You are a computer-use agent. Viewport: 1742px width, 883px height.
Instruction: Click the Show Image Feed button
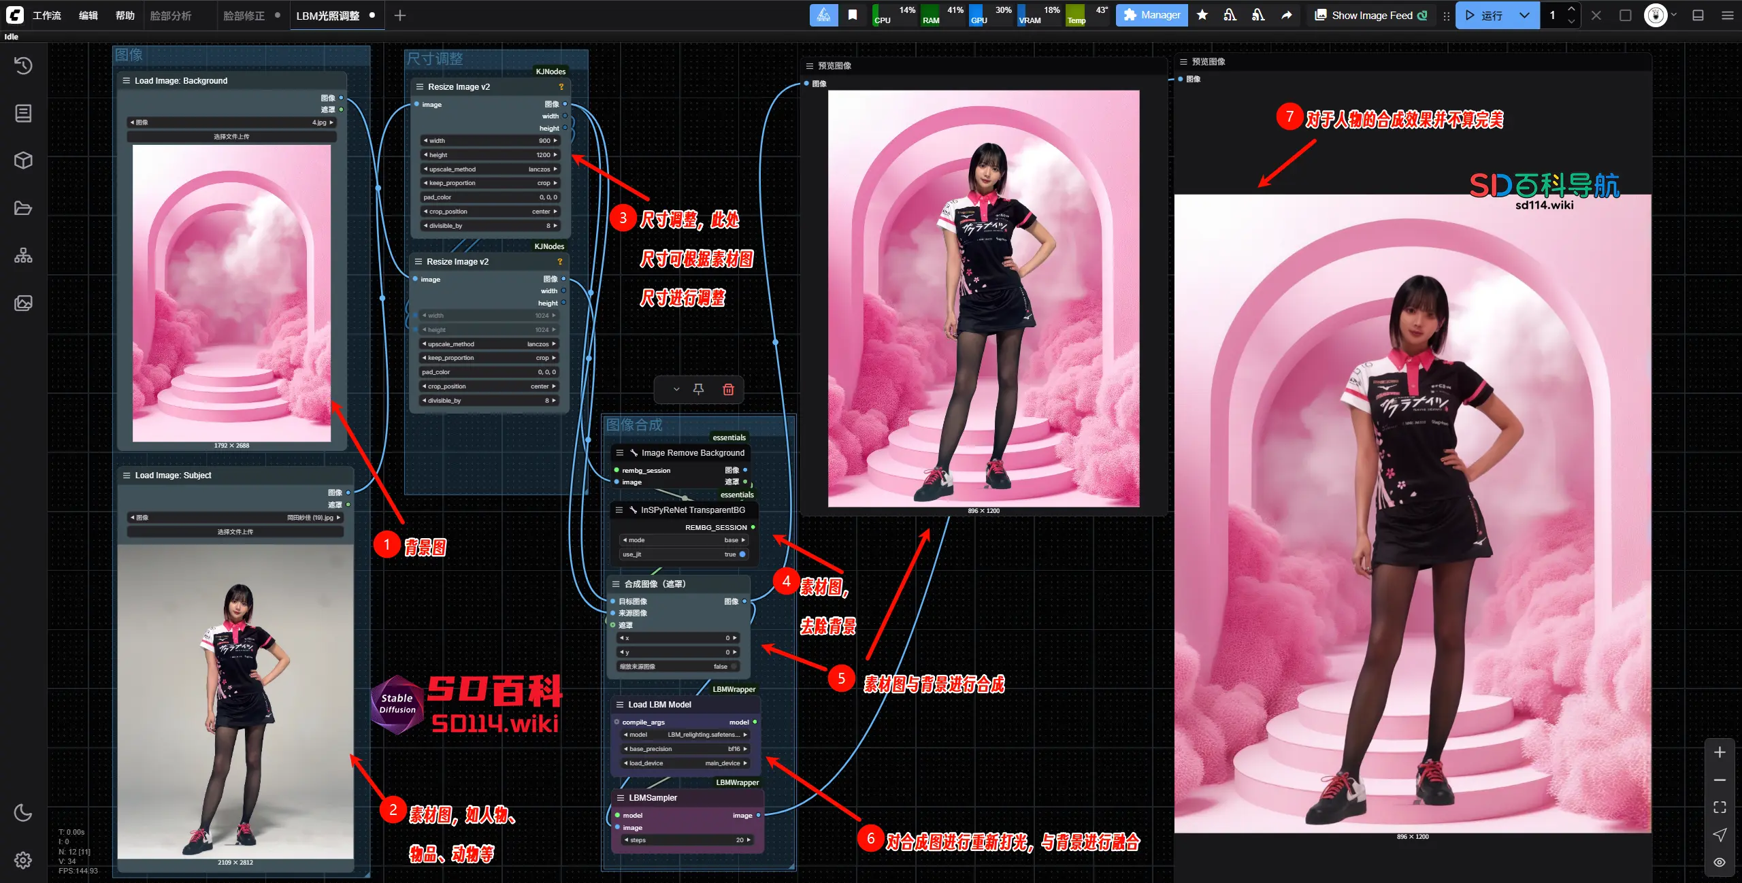click(x=1372, y=15)
